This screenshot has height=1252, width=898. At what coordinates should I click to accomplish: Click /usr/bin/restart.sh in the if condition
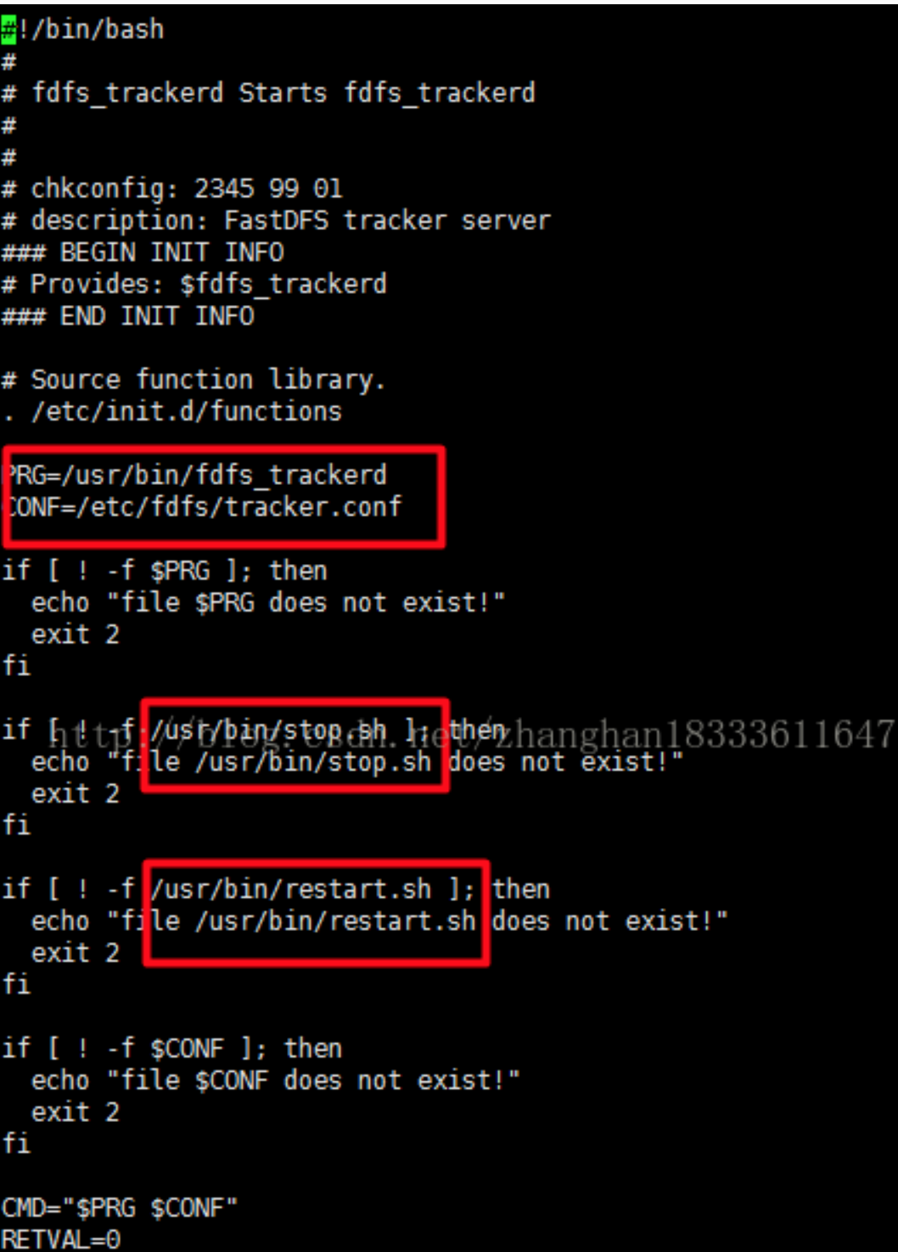(x=291, y=889)
